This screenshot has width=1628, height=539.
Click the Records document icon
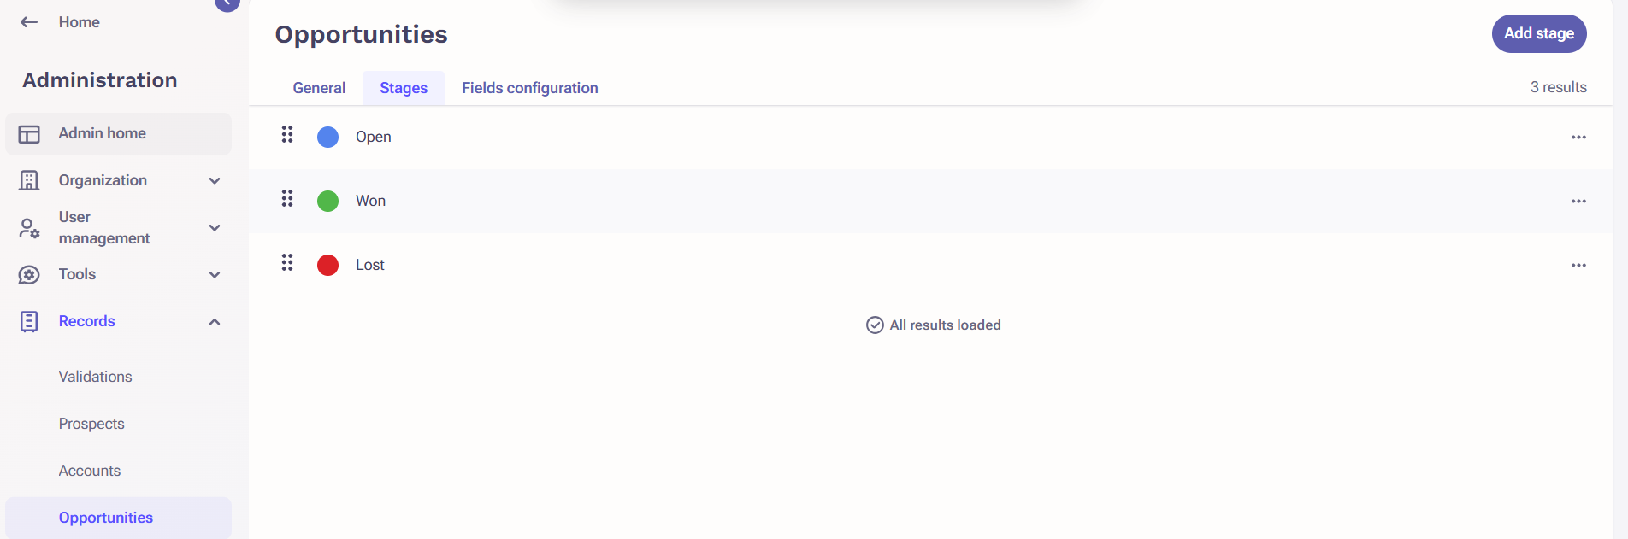(x=29, y=321)
